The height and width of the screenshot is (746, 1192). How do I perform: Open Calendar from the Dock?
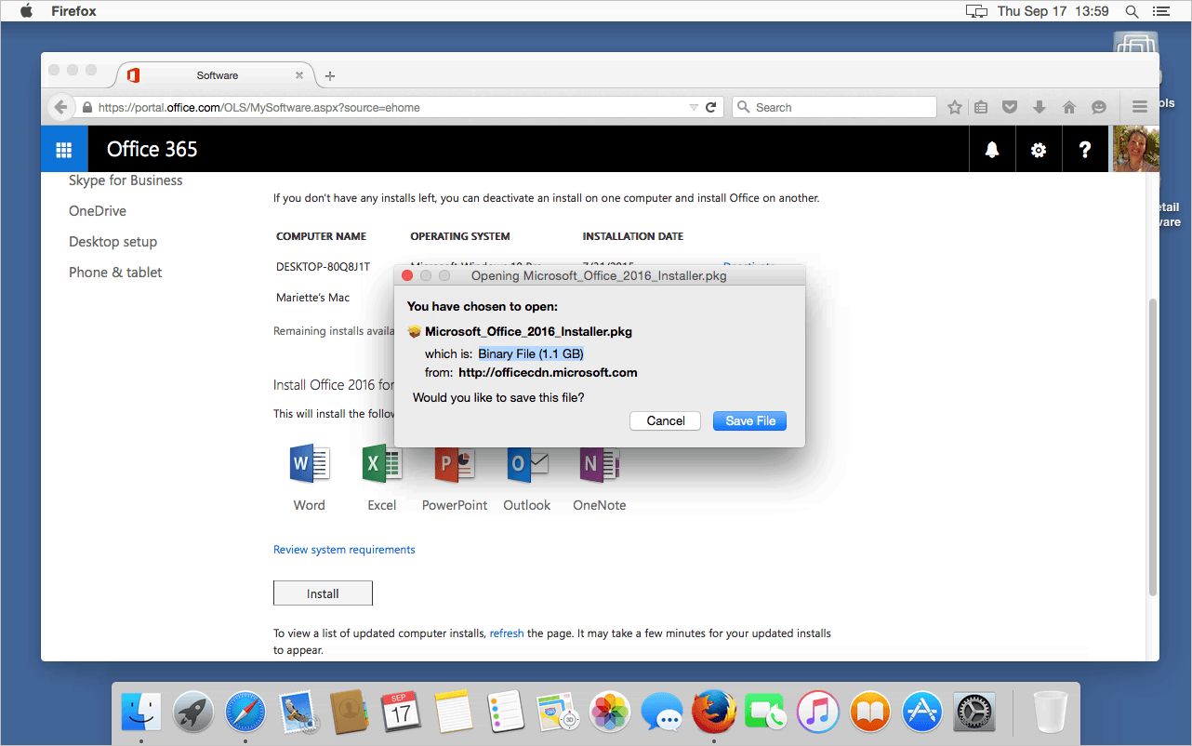coord(402,713)
